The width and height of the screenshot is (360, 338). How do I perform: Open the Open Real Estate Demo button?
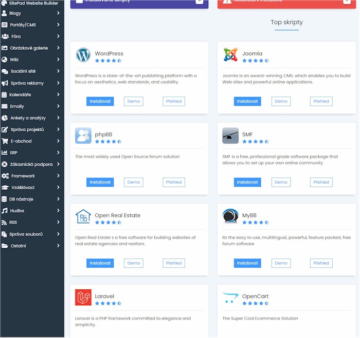pos(134,263)
